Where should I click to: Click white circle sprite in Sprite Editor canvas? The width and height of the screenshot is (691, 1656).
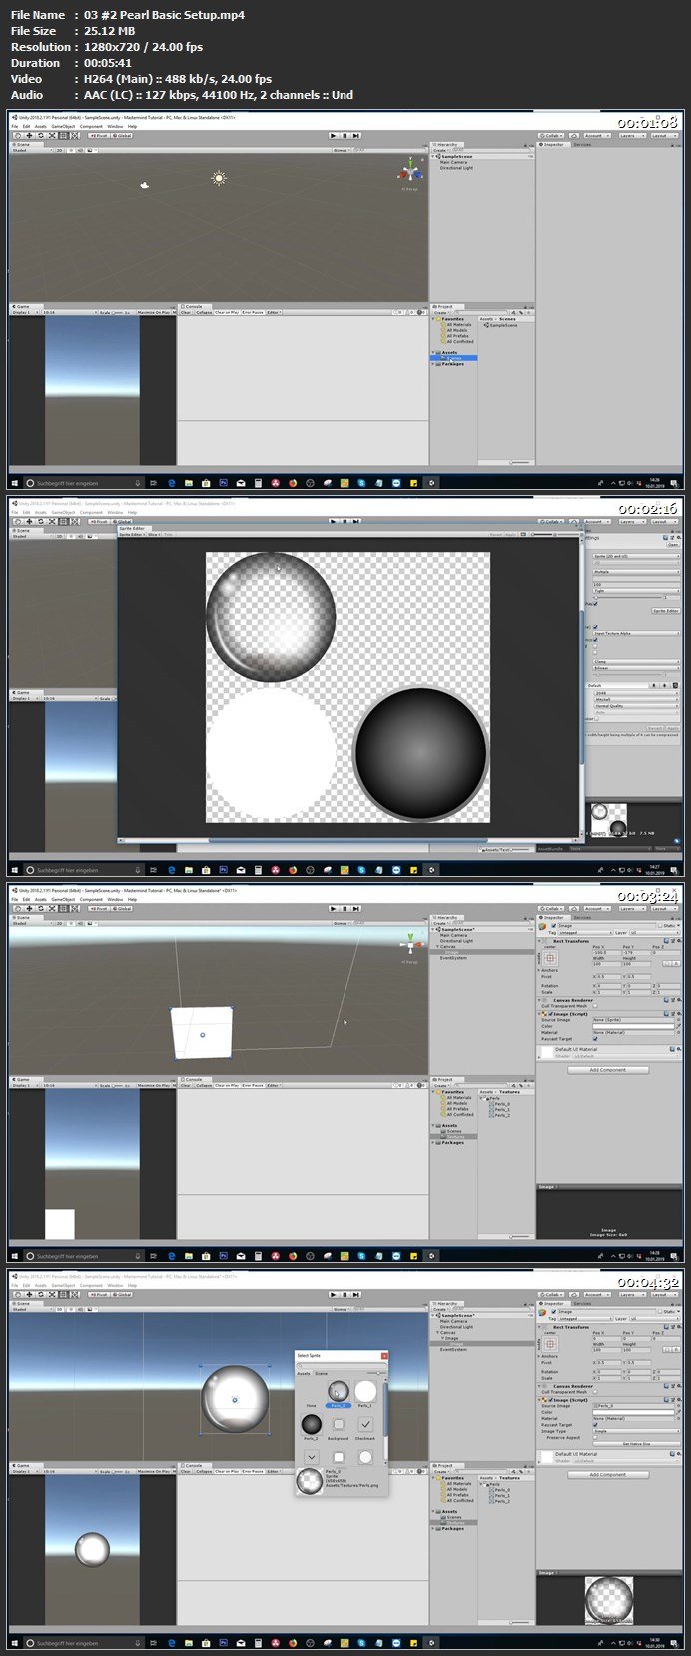point(271,754)
